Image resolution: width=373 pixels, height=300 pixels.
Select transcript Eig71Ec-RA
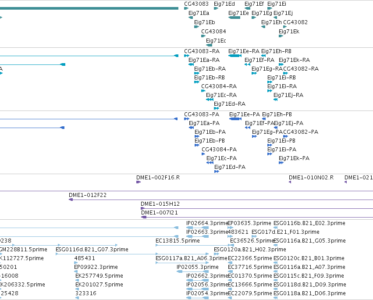coord(221,95)
